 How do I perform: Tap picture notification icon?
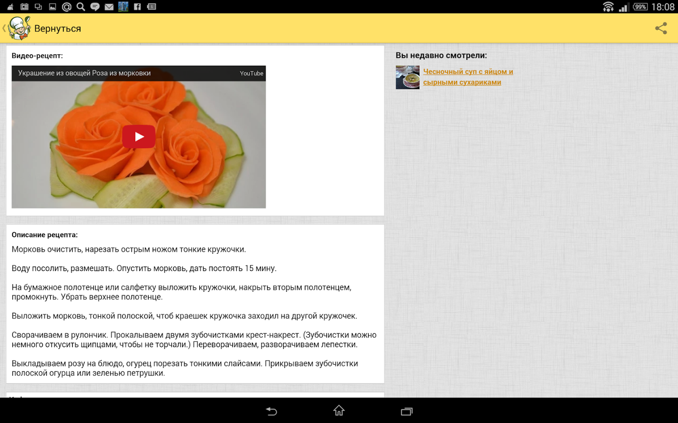point(53,7)
